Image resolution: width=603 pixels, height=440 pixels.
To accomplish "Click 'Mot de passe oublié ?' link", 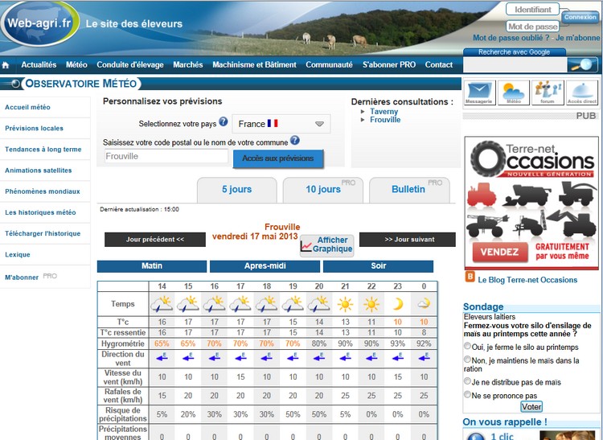I will 511,38.
